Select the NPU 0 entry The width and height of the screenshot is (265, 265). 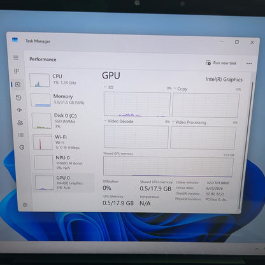[x=64, y=162]
